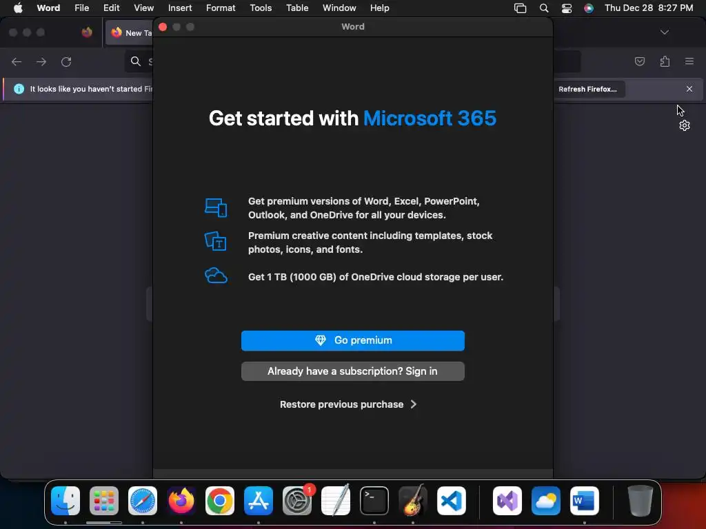Click Already have a subscription? Sign in
The height and width of the screenshot is (529, 706).
352,371
